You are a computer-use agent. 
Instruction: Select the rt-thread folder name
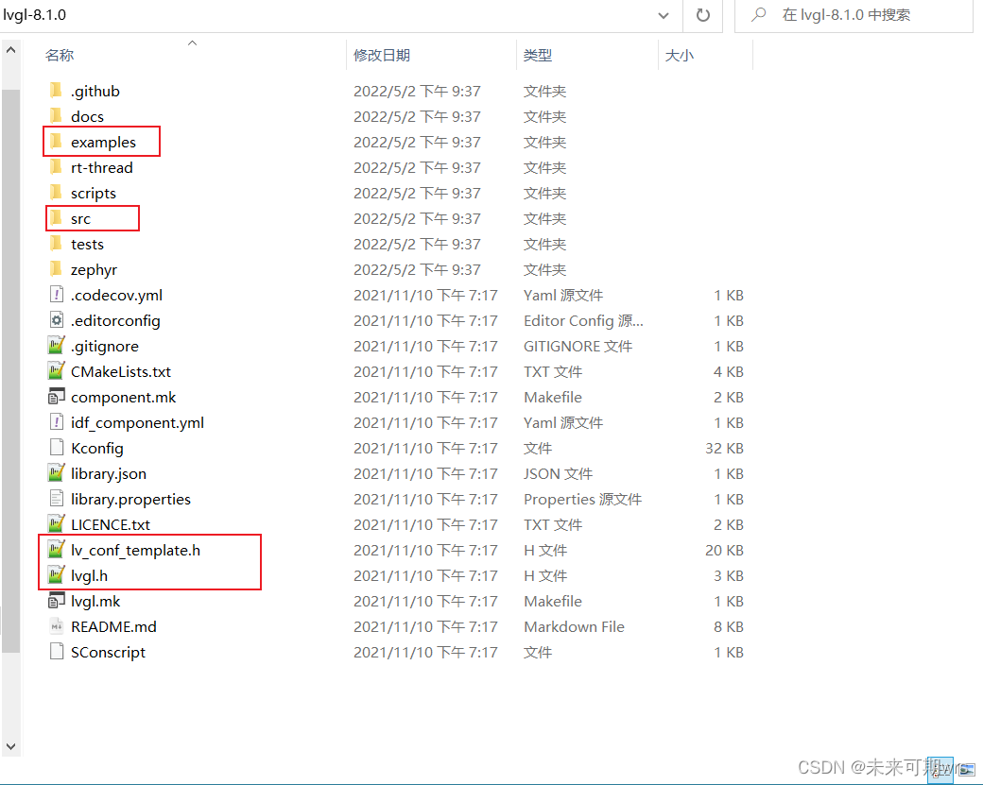click(101, 167)
